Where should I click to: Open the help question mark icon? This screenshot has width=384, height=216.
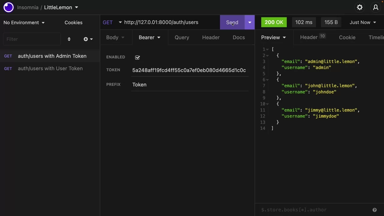[374, 210]
